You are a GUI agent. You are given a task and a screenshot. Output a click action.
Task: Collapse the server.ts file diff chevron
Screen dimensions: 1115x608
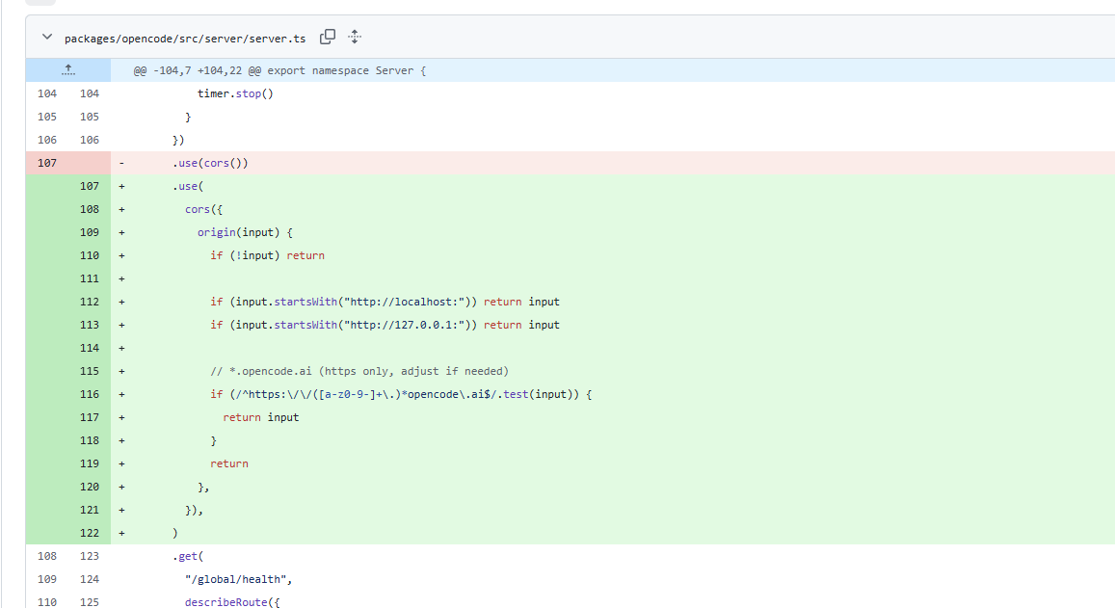pos(47,37)
